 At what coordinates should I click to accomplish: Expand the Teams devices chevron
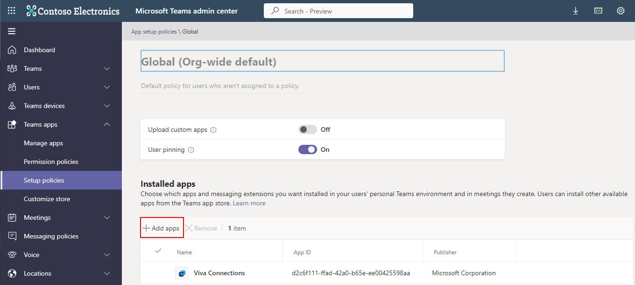point(107,106)
